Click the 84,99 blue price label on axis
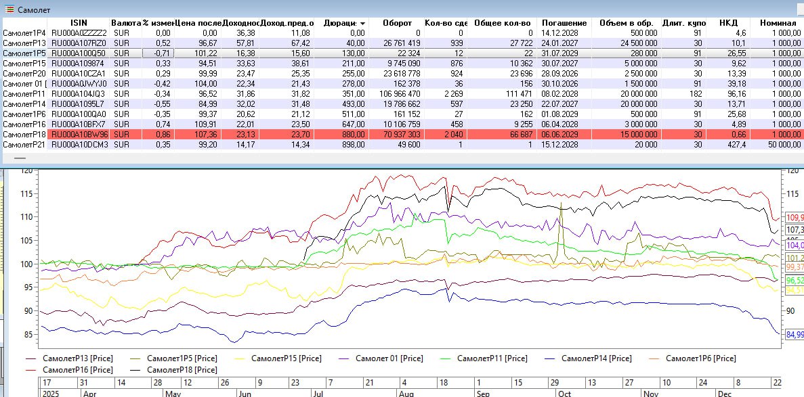 pos(794,334)
